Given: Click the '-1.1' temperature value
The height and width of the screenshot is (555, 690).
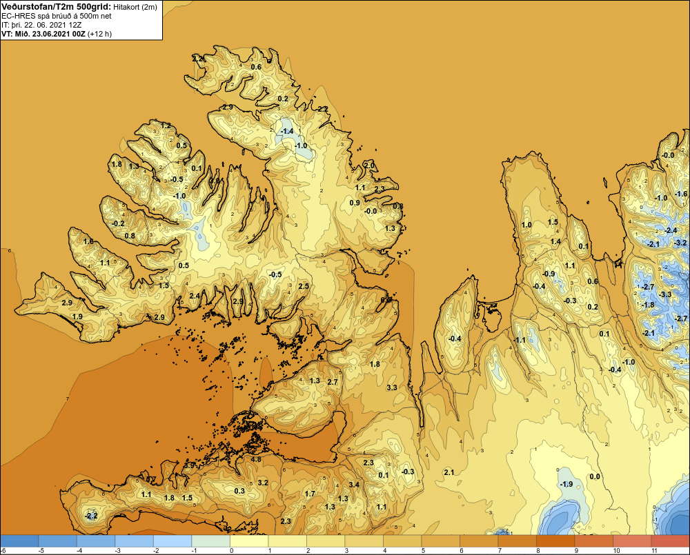Looking at the screenshot, I should coord(520,341).
